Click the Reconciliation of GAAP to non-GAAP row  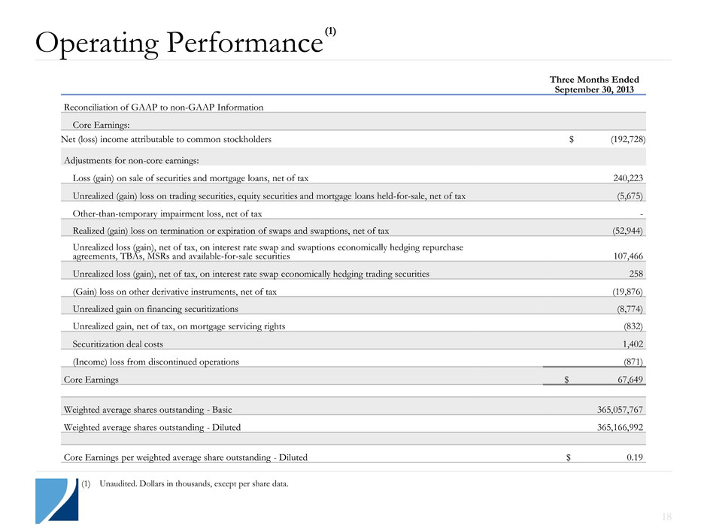click(x=164, y=108)
